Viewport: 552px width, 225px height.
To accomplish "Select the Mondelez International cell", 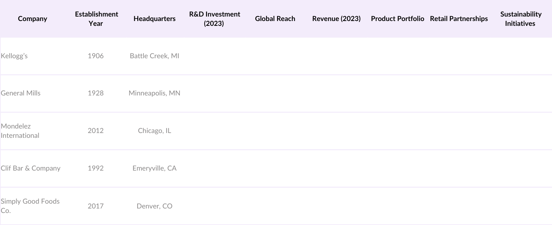I will [x=20, y=131].
